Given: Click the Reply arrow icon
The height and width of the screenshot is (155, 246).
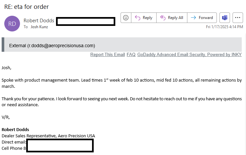Looking at the screenshot, I should coord(138,18).
